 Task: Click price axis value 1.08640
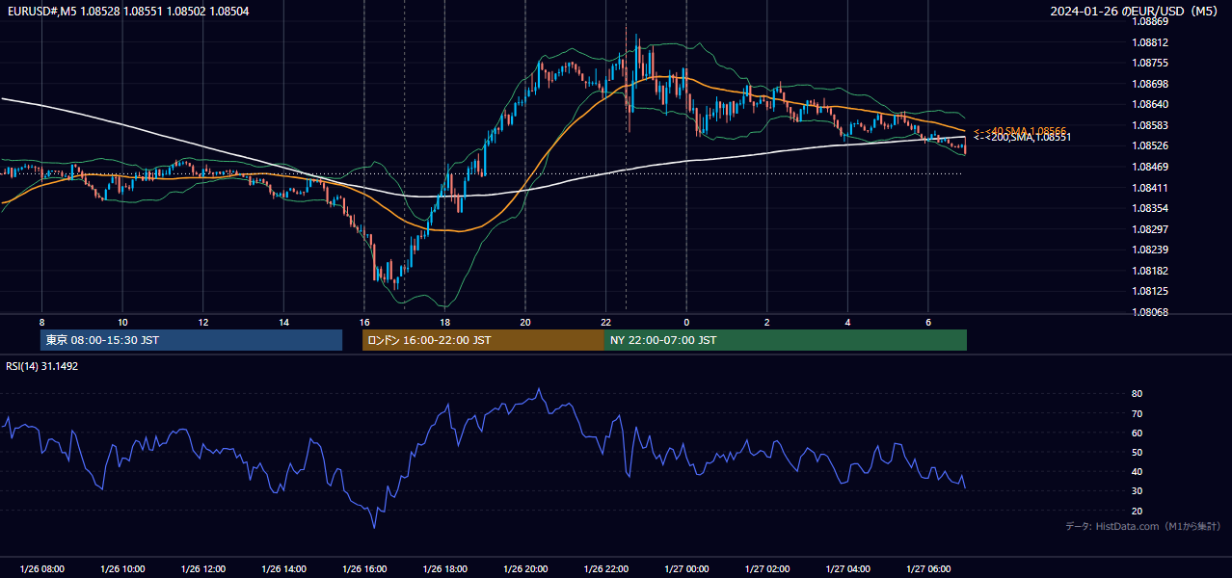pos(1151,104)
